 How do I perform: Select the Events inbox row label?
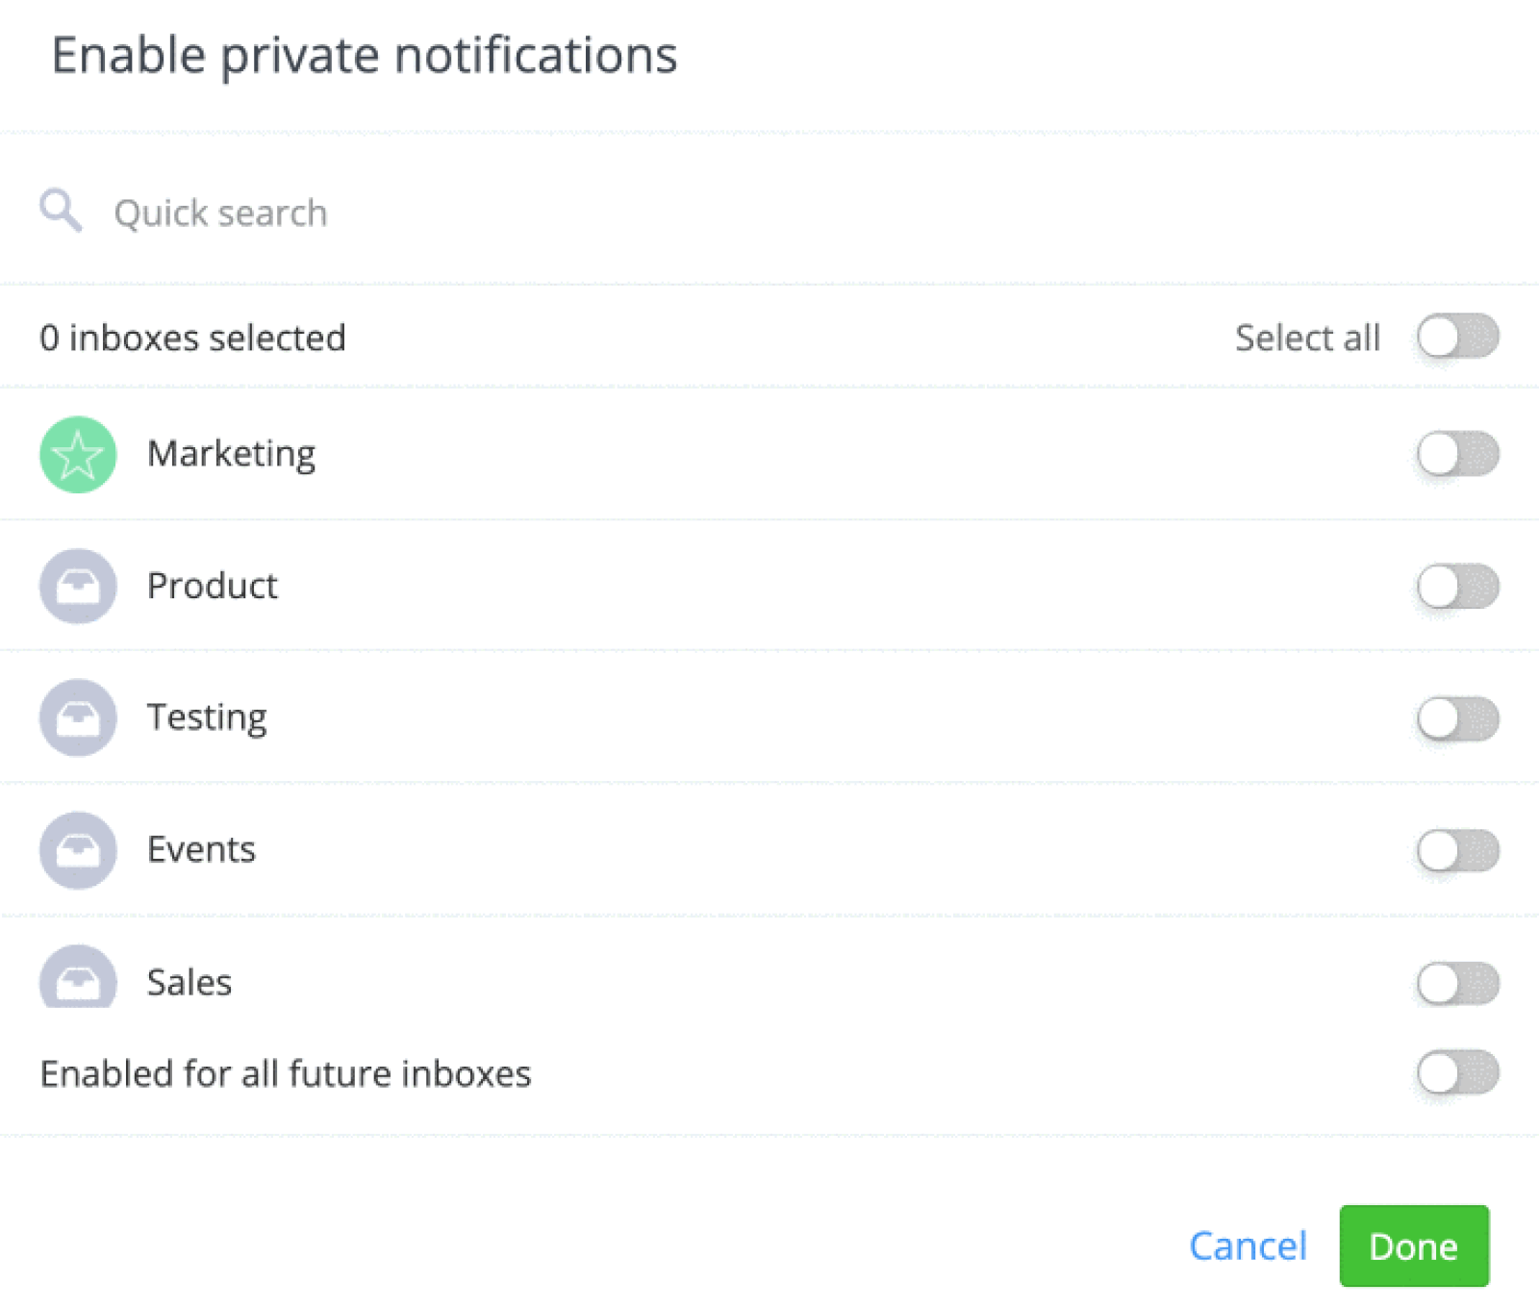tap(201, 850)
